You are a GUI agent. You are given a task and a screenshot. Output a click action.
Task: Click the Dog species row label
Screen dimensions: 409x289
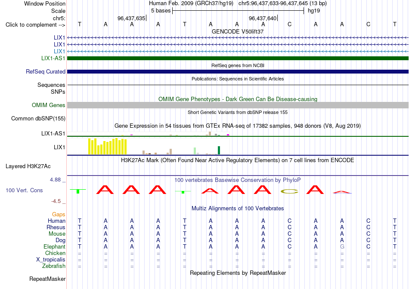tap(61, 240)
